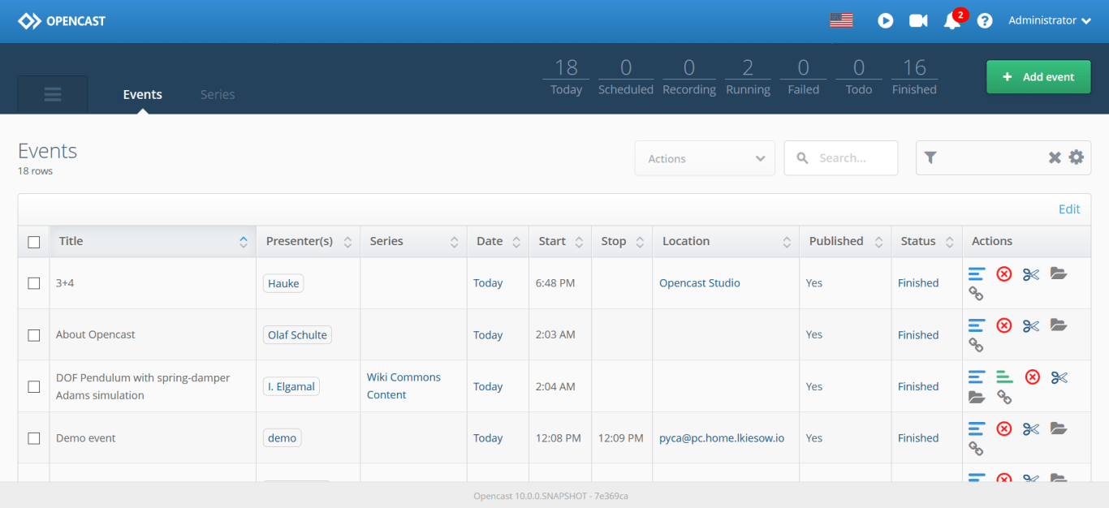This screenshot has height=508, width=1109.
Task: Click the Add event button
Action: coord(1038,77)
